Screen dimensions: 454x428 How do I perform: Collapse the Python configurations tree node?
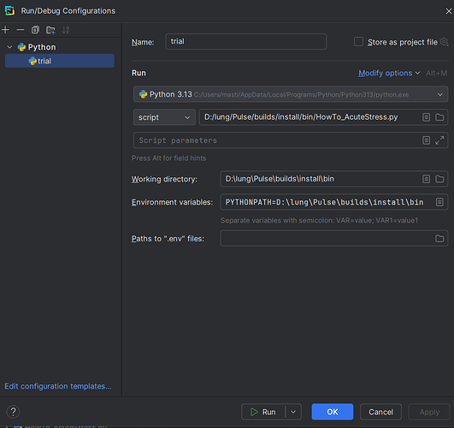click(x=9, y=47)
